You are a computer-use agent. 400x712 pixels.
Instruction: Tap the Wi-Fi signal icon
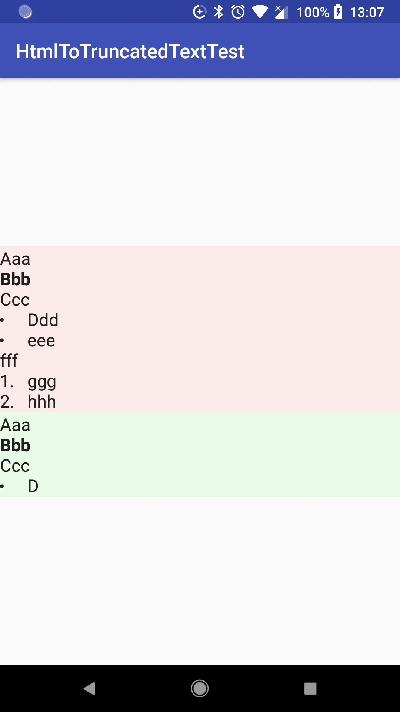tap(260, 12)
